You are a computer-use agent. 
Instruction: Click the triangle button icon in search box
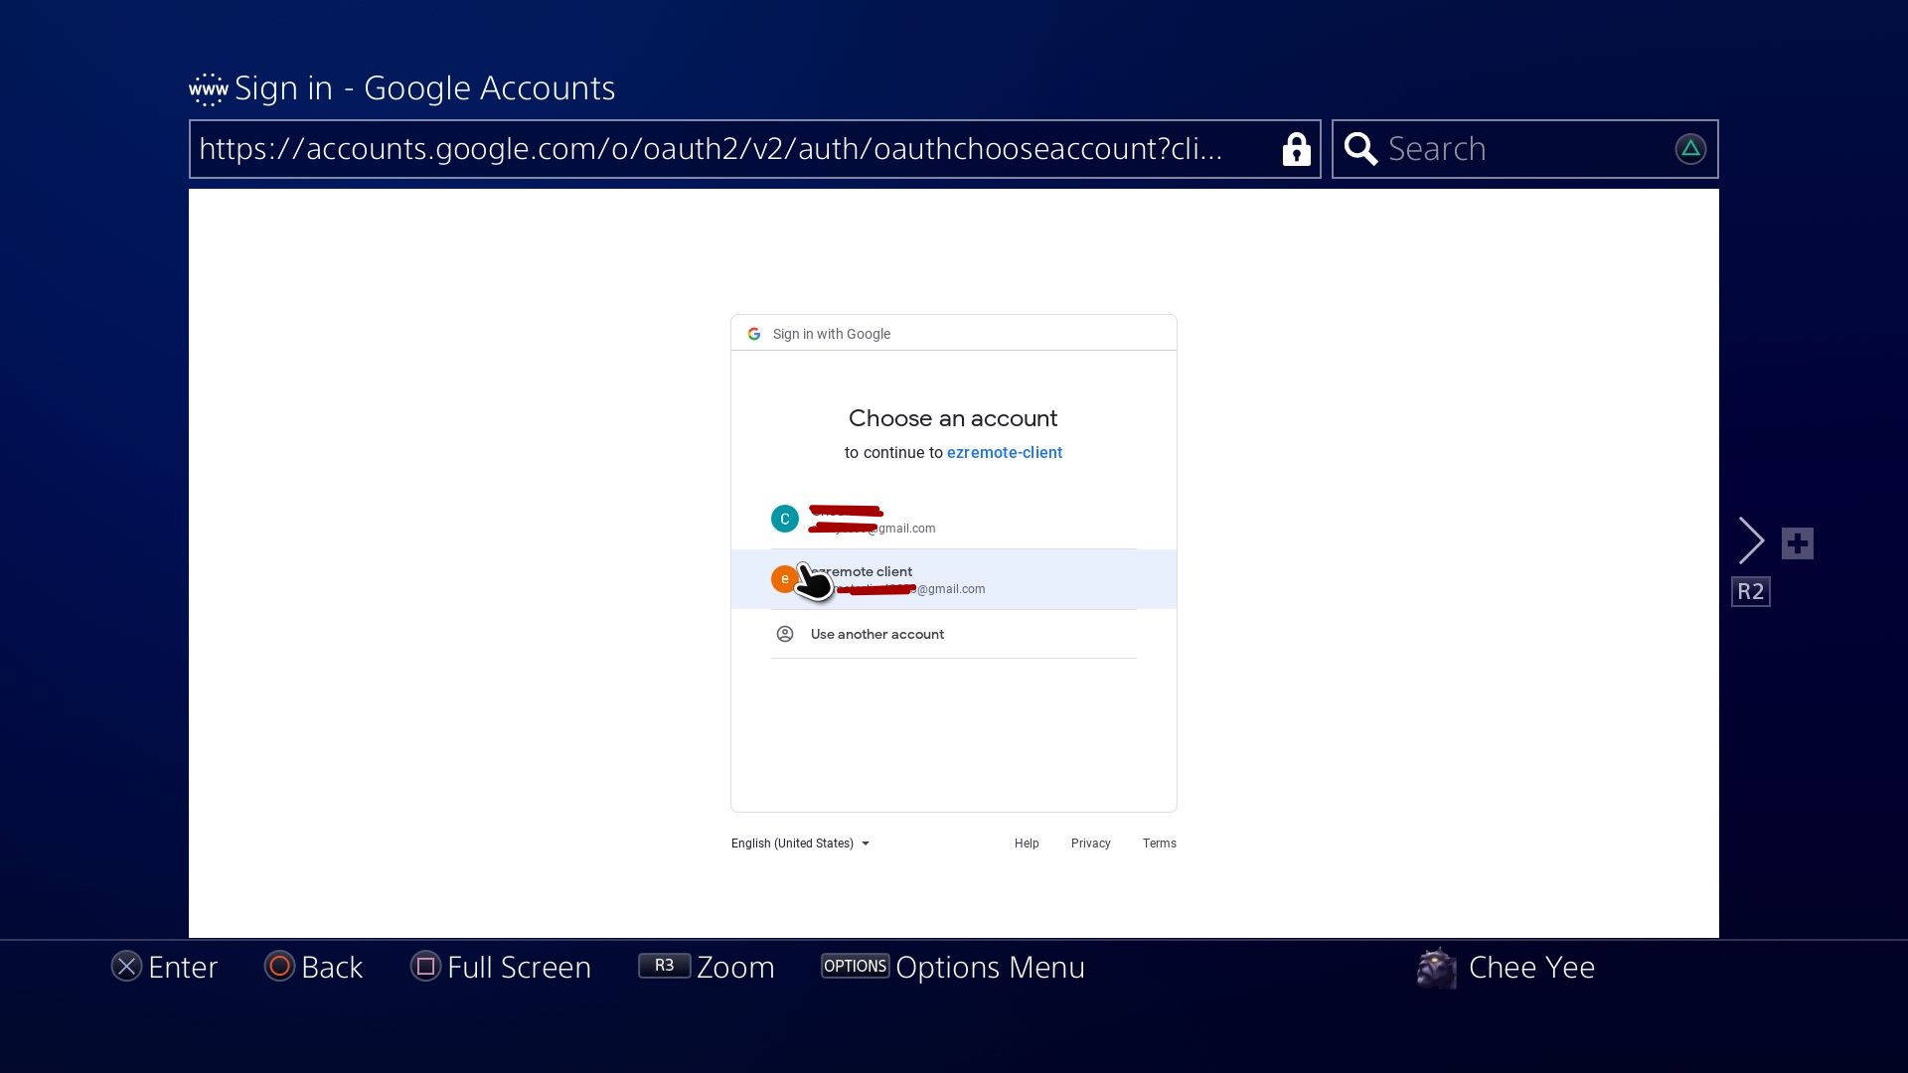[1690, 149]
